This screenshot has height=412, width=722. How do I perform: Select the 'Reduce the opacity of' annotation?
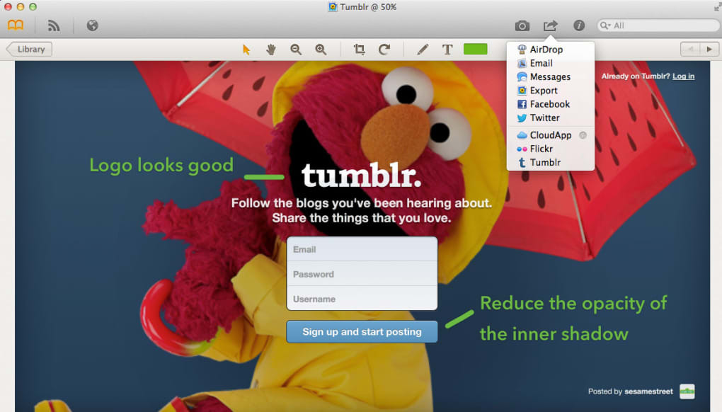click(573, 304)
